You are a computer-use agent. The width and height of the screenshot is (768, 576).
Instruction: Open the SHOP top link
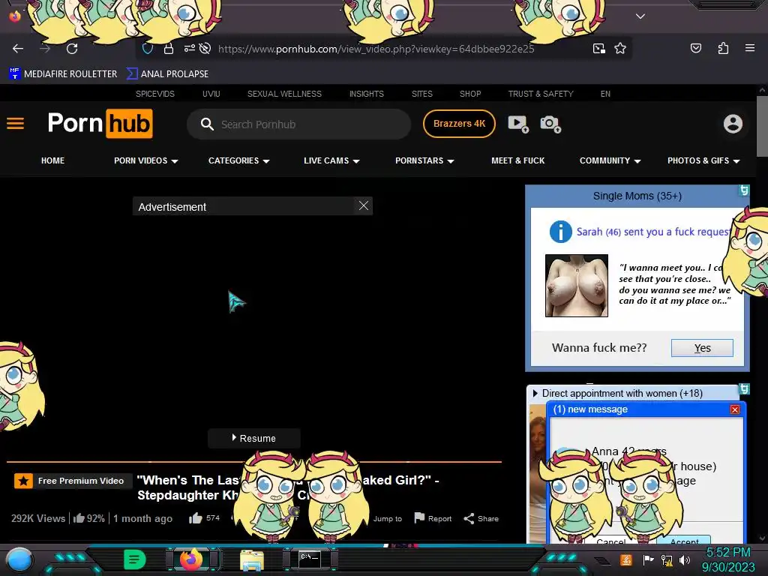(x=470, y=94)
